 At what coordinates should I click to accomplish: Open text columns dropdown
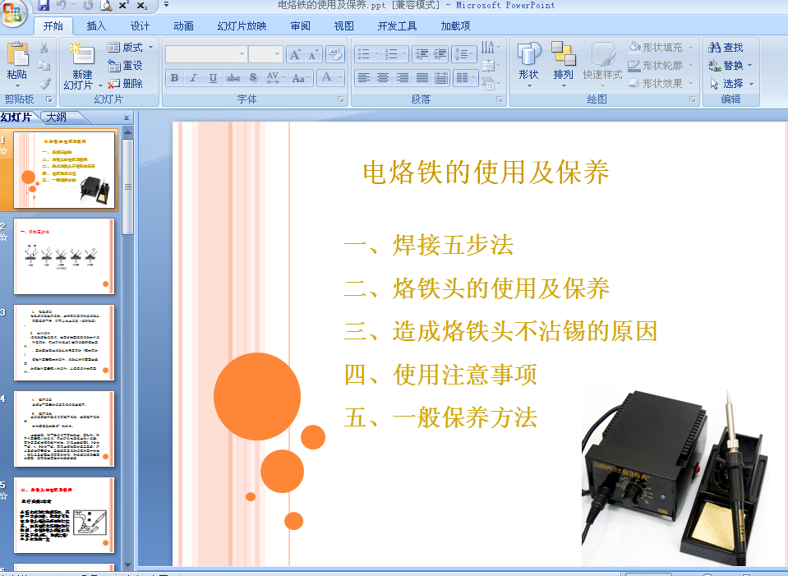pos(465,78)
